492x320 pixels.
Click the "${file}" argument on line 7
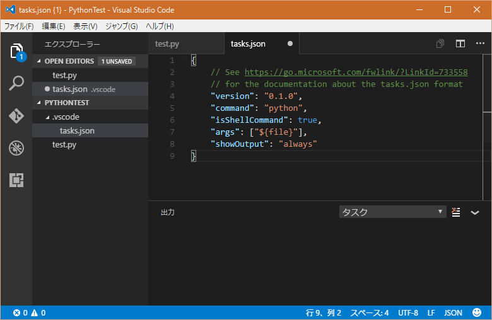click(276, 132)
